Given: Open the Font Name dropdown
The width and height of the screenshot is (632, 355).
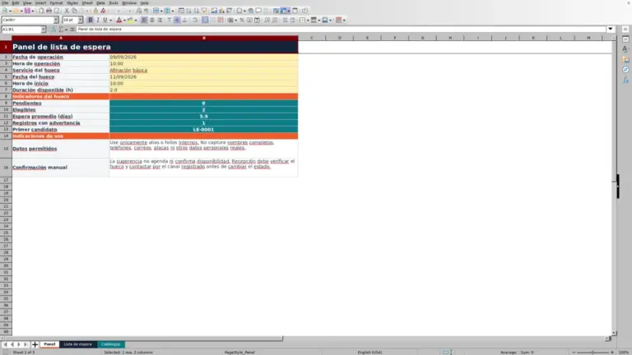Looking at the screenshot, I should coord(56,20).
